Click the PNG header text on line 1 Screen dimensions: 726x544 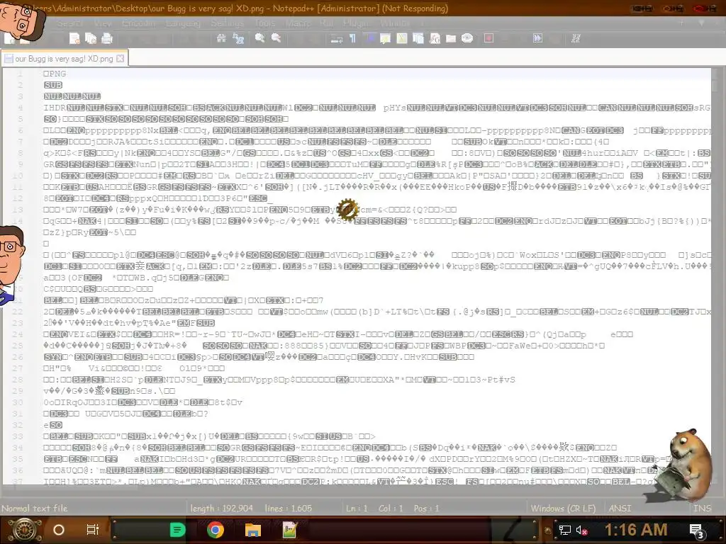point(55,74)
